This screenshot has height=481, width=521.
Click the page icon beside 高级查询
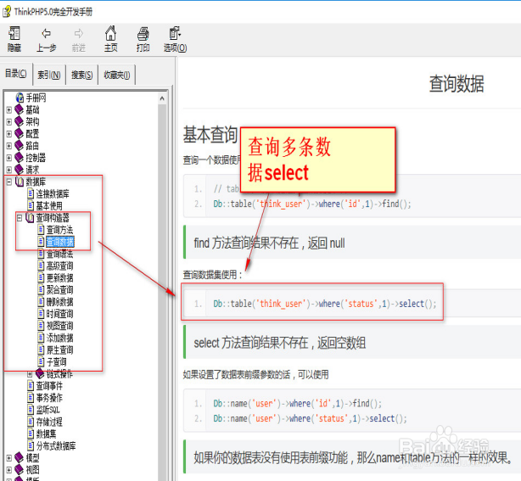tap(41, 266)
